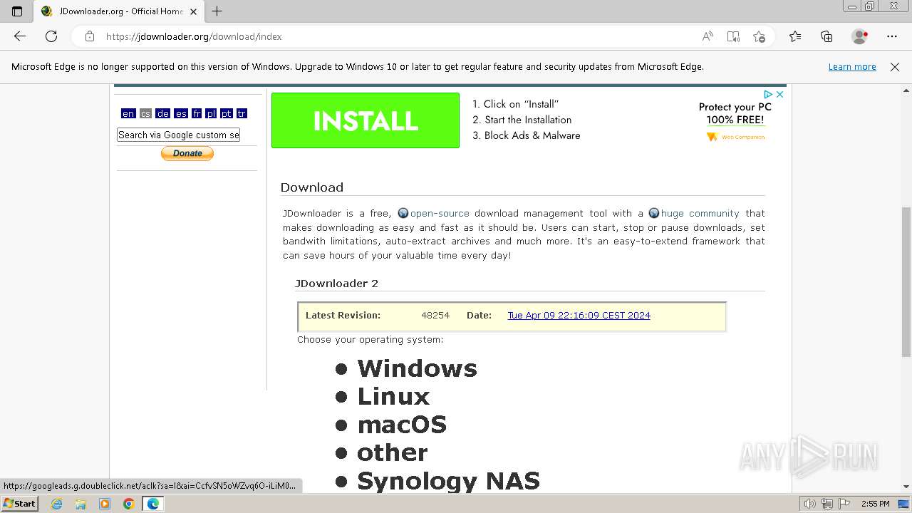Open Windows Media Player from taskbar
This screenshot has width=912, height=513.
tap(105, 504)
